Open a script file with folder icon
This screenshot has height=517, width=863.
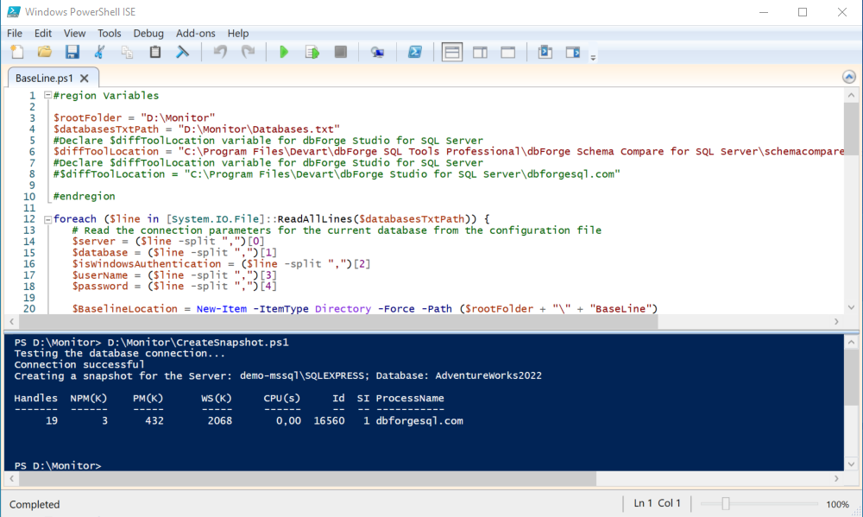(x=45, y=53)
